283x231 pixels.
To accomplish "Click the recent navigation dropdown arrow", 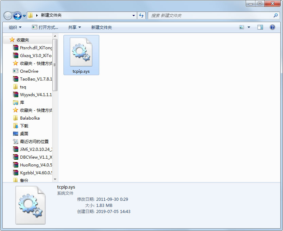I will (x=24, y=15).
